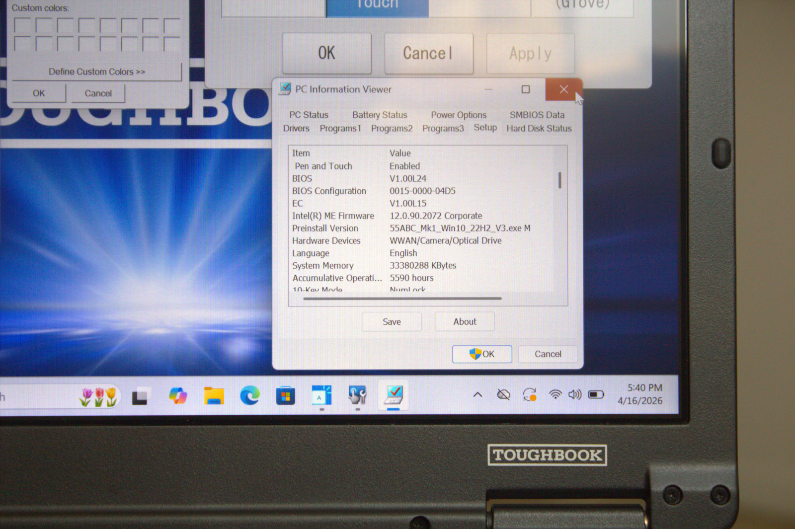Click the Item column header
This screenshot has width=795, height=529.
point(337,153)
